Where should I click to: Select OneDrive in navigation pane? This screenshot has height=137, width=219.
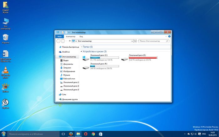[66, 52]
